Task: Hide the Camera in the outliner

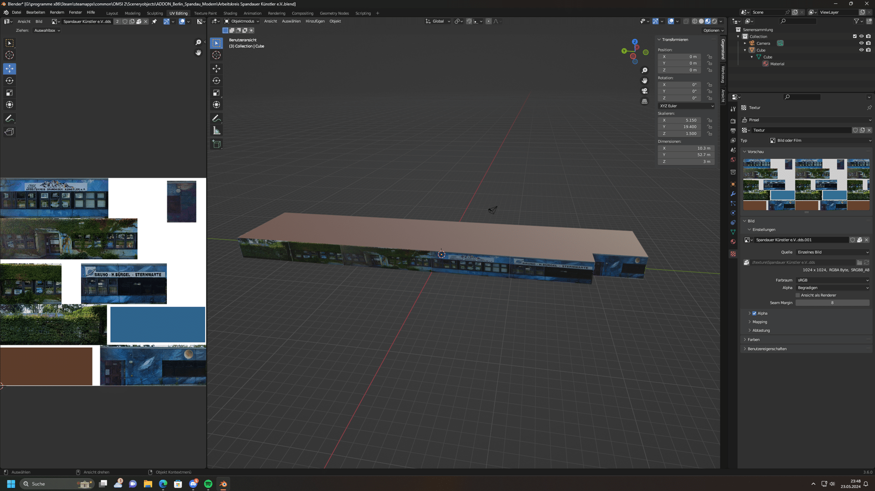Action: pos(861,43)
